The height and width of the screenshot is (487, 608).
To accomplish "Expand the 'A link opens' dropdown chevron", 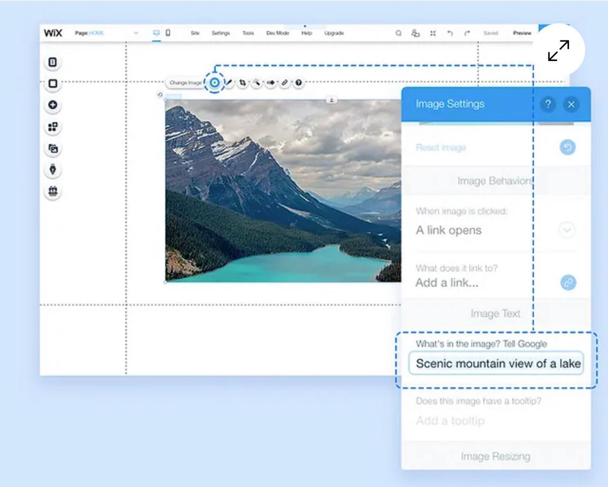I will [x=567, y=230].
